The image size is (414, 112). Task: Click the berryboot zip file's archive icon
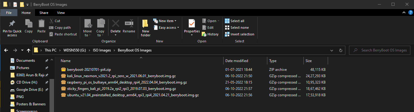click(x=63, y=70)
